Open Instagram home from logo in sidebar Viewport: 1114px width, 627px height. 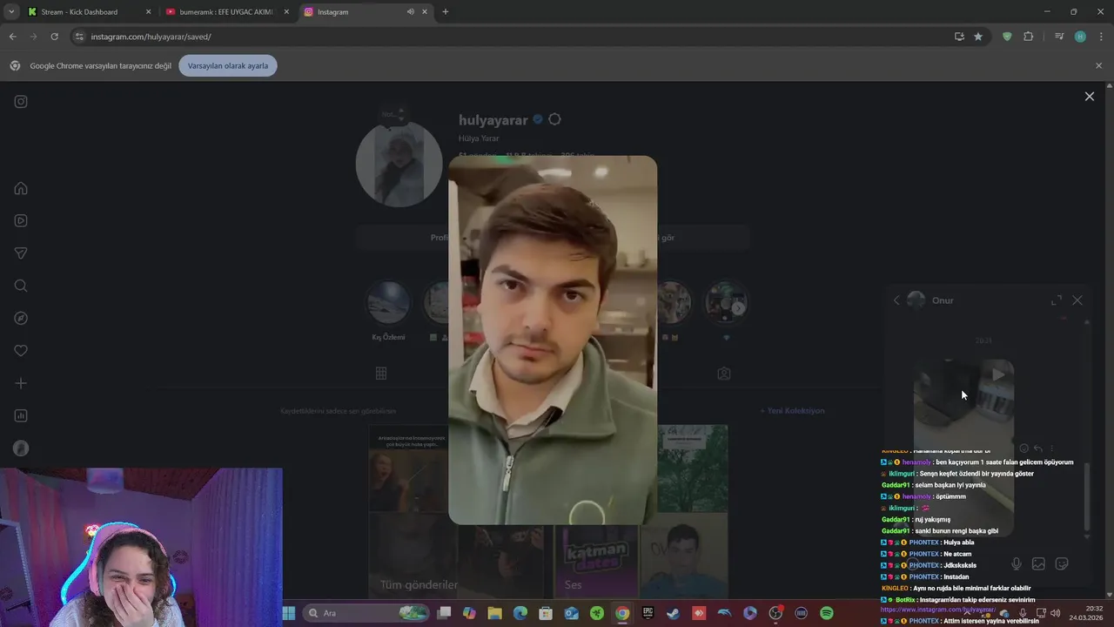[x=21, y=101]
